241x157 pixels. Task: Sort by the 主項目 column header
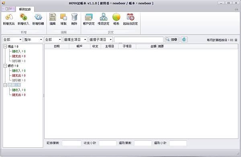110,46
